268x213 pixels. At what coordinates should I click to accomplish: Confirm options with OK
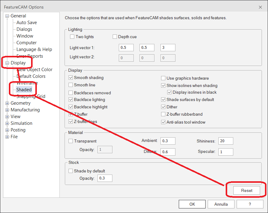click(192, 204)
